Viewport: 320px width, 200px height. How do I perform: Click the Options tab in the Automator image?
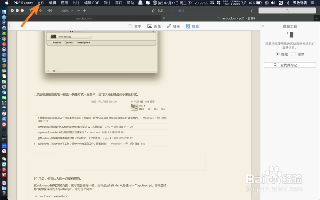[69, 43]
